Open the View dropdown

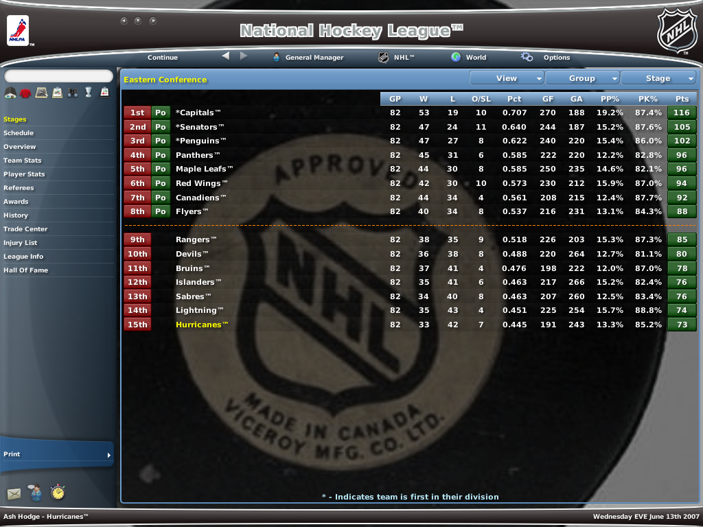click(x=507, y=78)
